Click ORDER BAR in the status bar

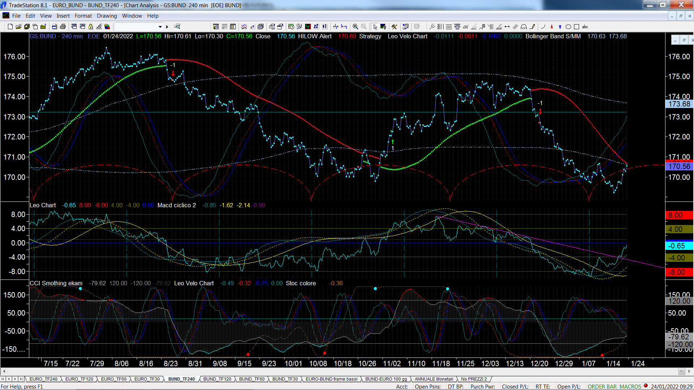pos(602,386)
